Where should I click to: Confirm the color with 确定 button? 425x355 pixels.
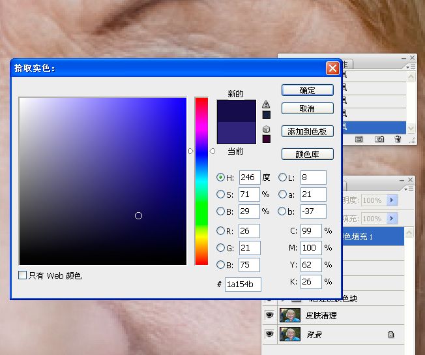coord(308,90)
